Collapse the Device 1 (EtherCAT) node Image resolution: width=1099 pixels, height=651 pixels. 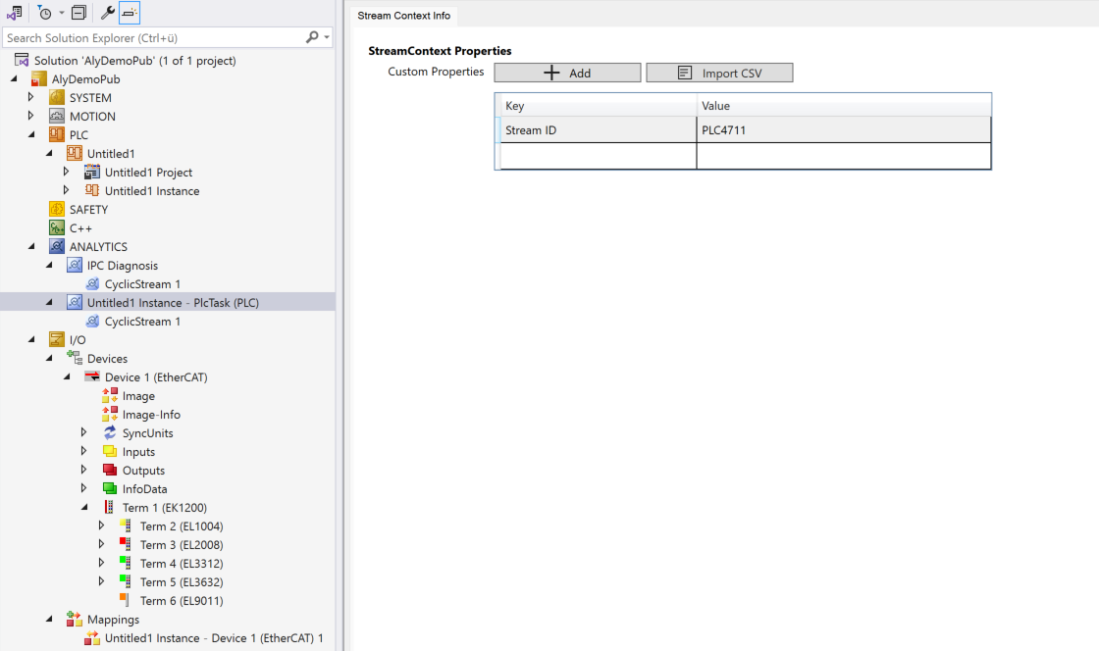click(66, 376)
